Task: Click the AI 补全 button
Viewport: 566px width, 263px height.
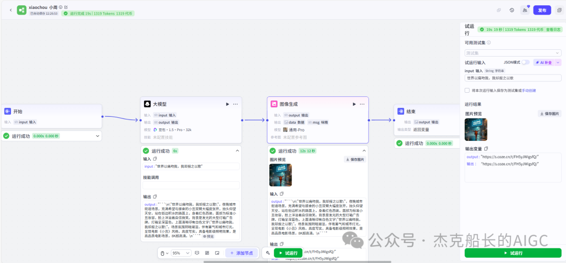Action: pos(543,62)
